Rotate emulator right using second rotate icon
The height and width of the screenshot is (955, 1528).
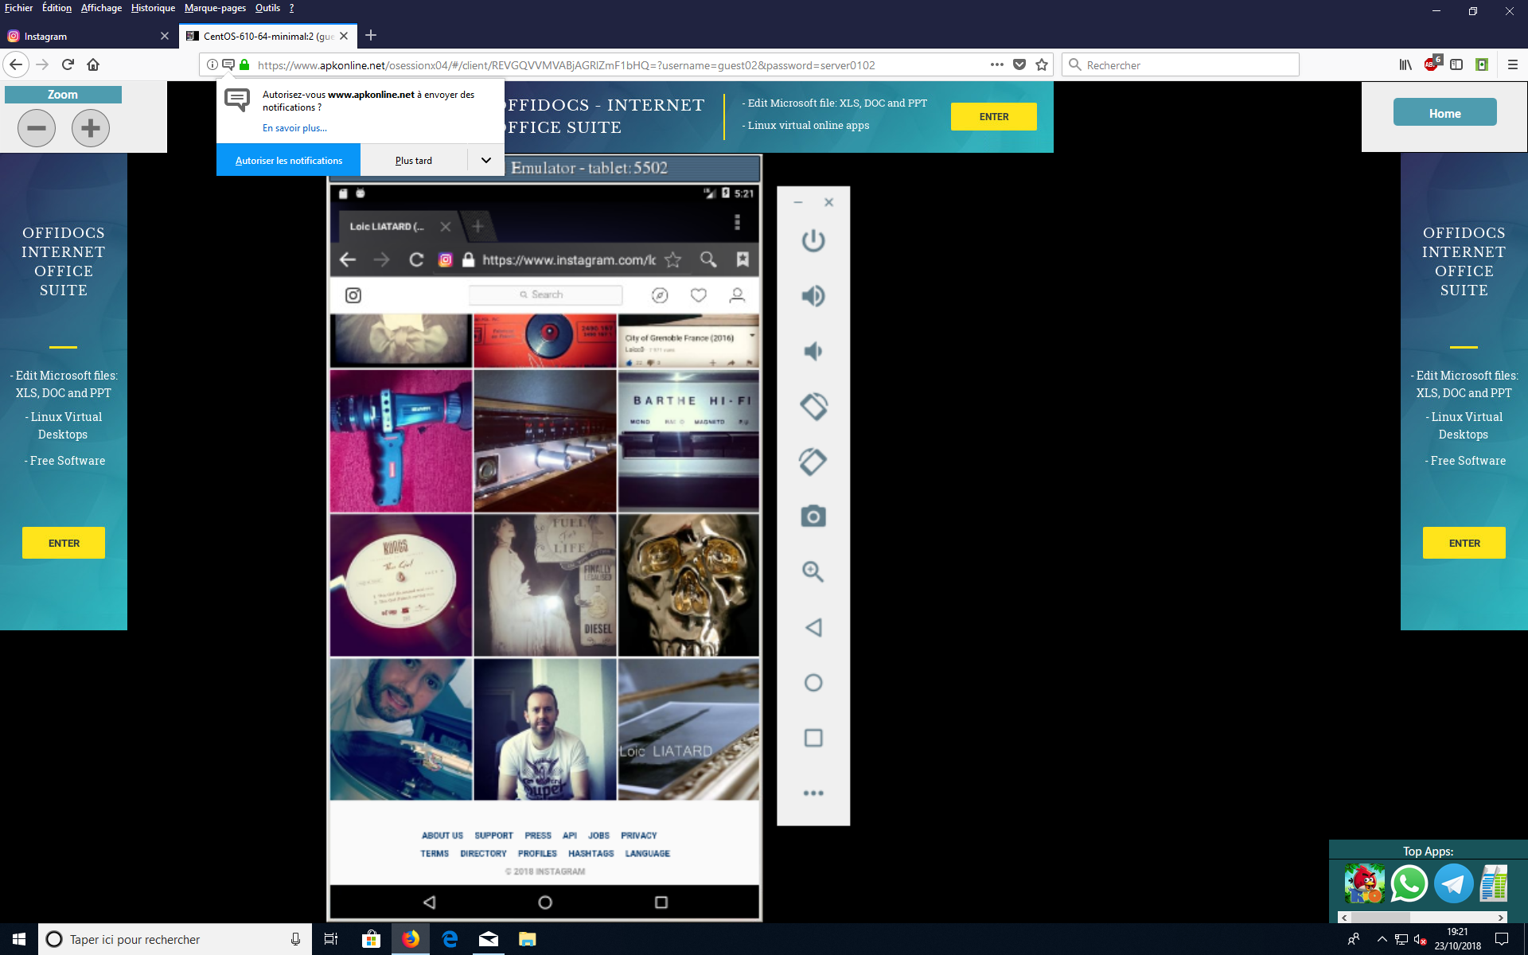[813, 462]
